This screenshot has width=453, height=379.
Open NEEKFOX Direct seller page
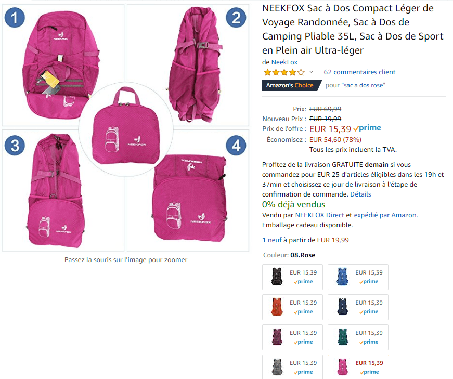click(x=319, y=215)
